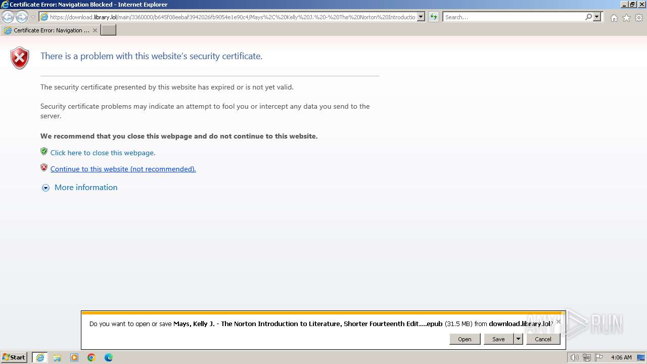Click the Search box

pos(513,17)
